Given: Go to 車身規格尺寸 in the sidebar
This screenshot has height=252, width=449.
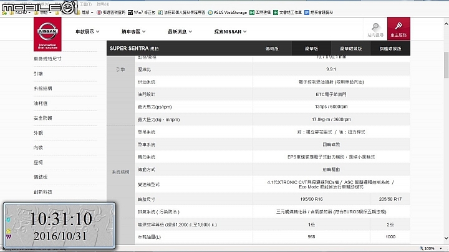Looking at the screenshot, I should (x=47, y=59).
